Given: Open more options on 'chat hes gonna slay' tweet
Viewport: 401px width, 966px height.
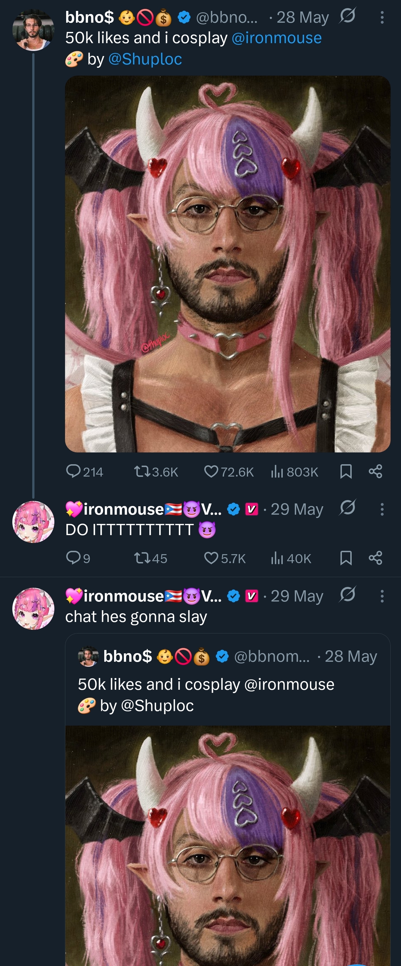Looking at the screenshot, I should point(382,596).
